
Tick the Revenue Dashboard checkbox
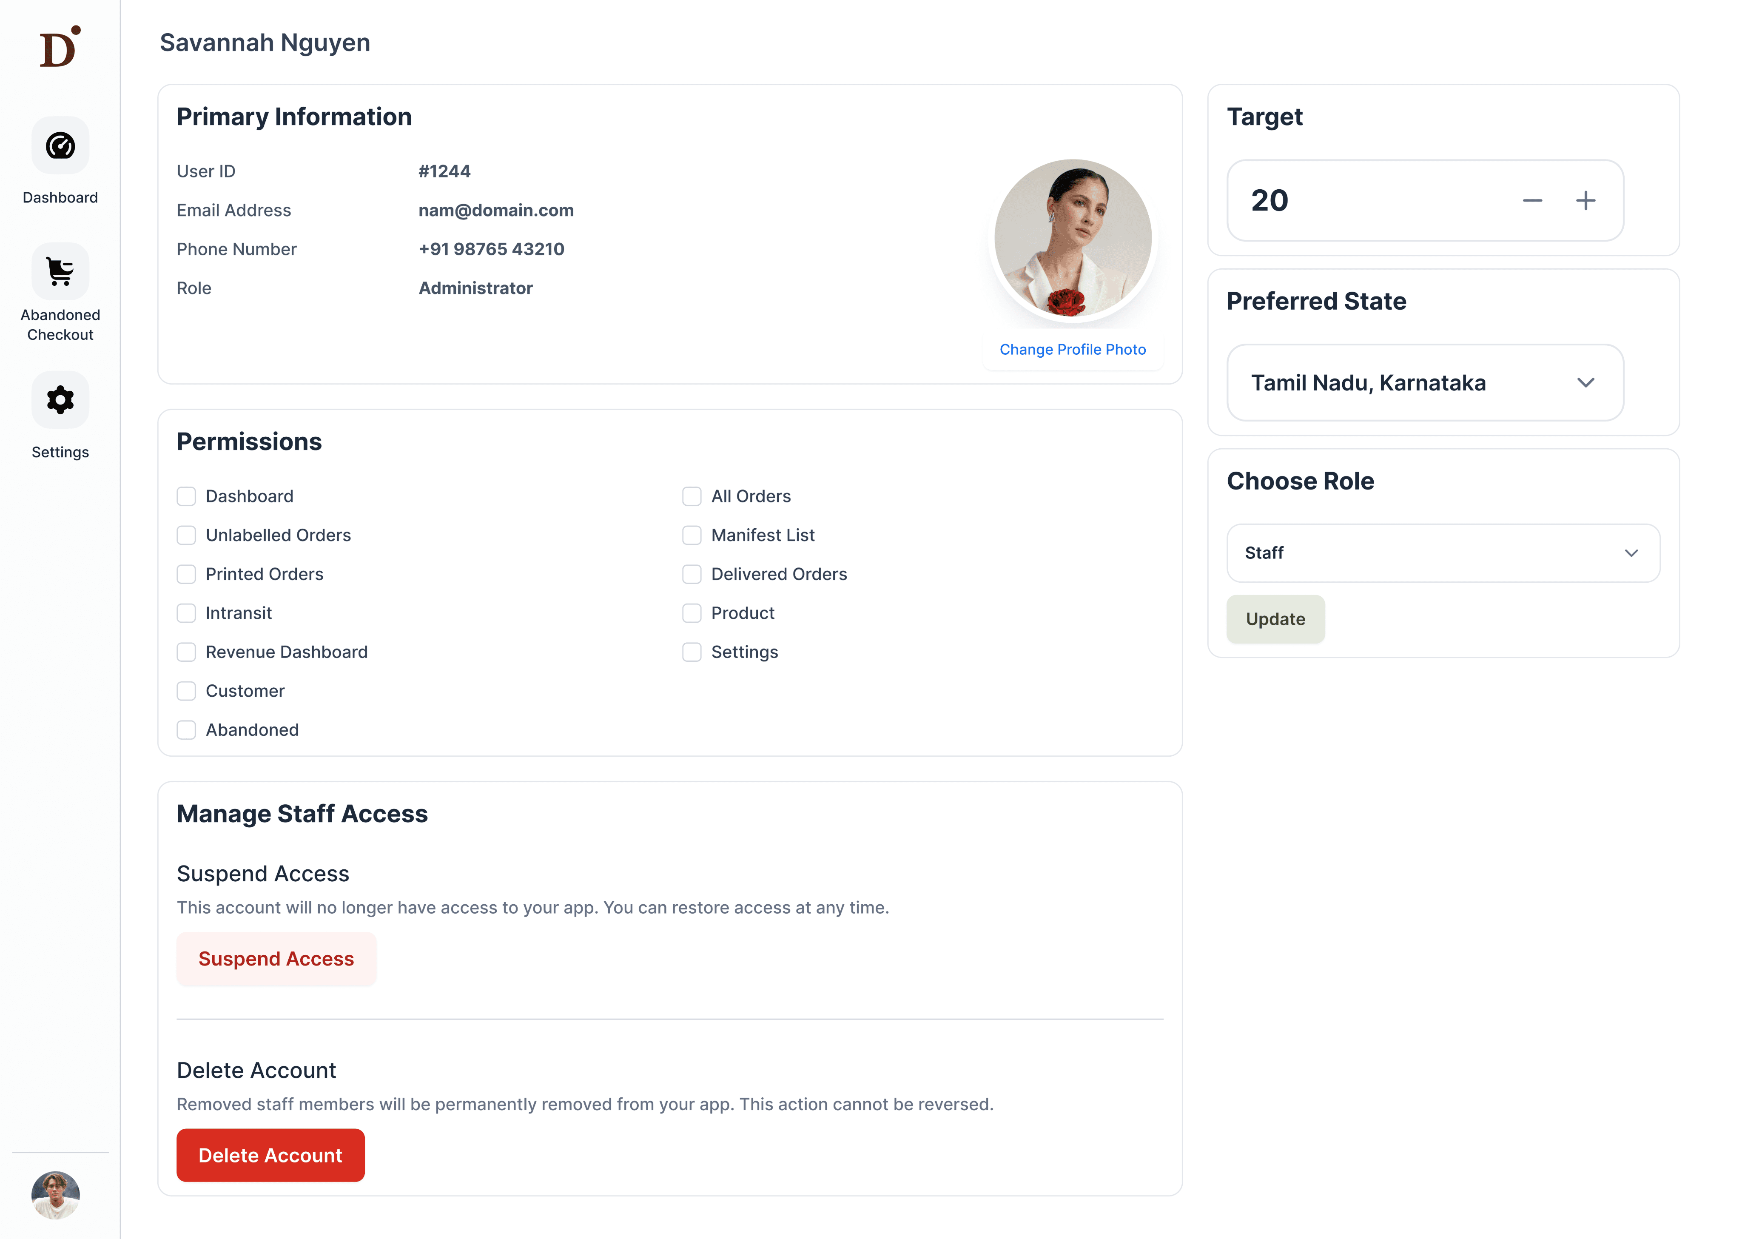(x=186, y=652)
